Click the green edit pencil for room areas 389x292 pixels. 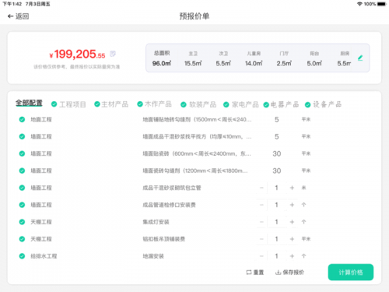(360, 58)
